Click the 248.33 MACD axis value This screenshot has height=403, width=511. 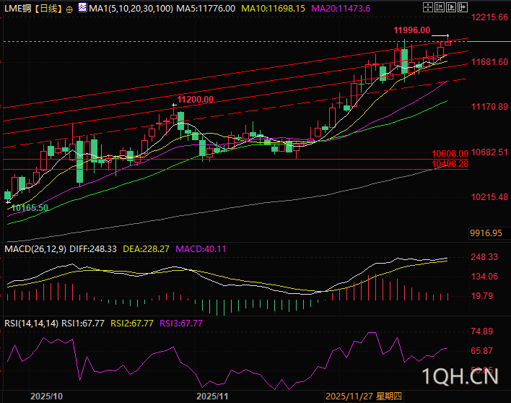[x=484, y=257]
